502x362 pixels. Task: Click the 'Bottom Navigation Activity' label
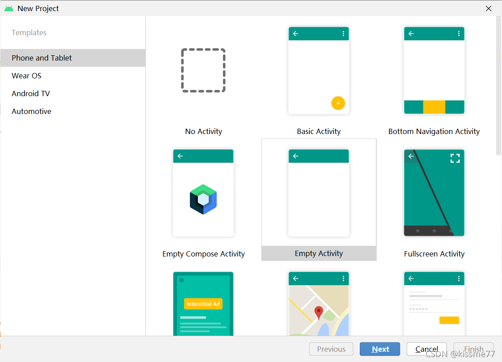point(434,131)
